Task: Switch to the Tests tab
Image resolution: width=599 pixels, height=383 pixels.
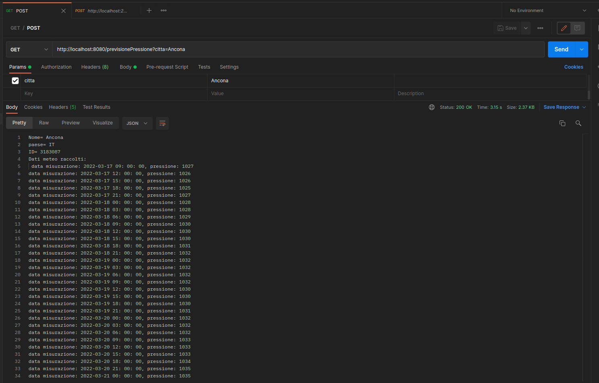Action: click(204, 67)
